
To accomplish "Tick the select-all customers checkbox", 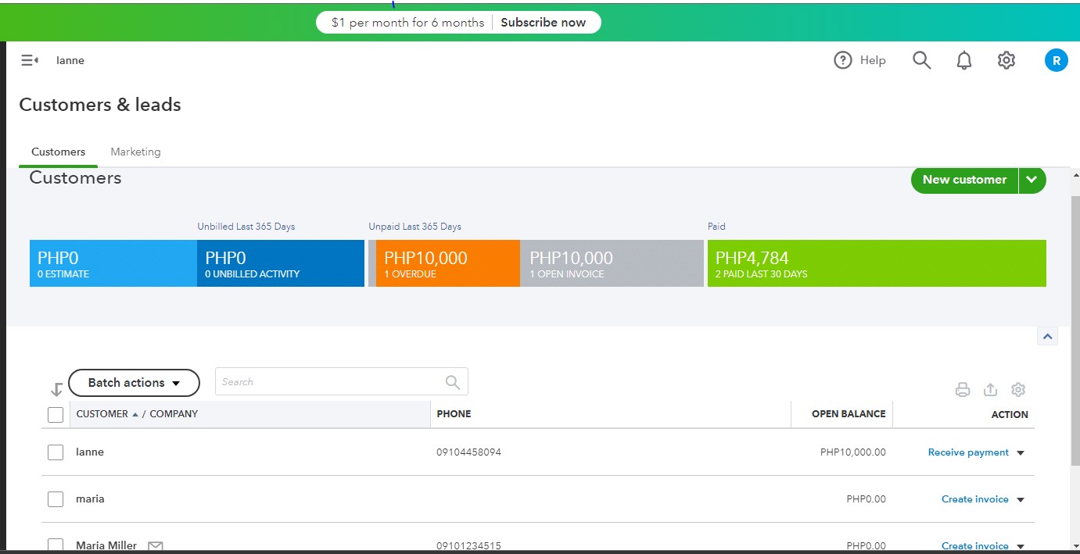I will point(56,414).
